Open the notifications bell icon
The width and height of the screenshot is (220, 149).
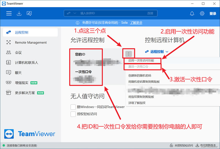192,13
